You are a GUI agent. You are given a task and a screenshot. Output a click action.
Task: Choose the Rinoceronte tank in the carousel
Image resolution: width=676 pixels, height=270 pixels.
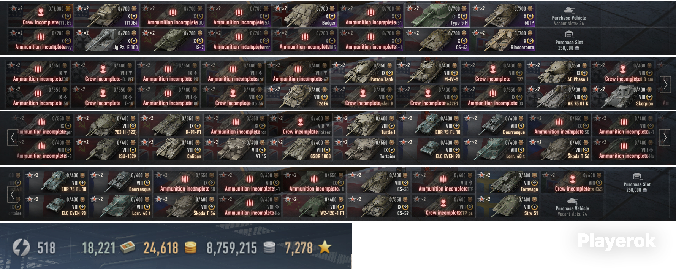click(503, 40)
